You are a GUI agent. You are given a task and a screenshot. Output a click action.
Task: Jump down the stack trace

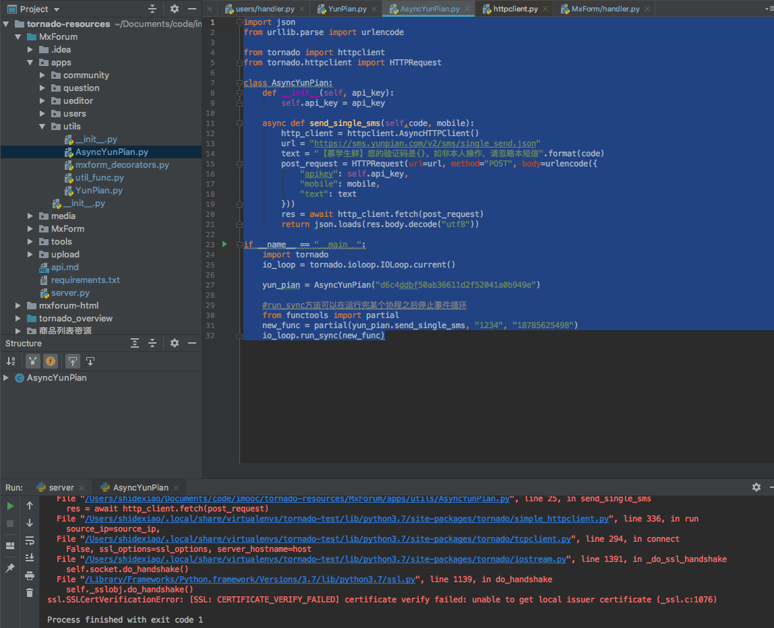pos(30,523)
